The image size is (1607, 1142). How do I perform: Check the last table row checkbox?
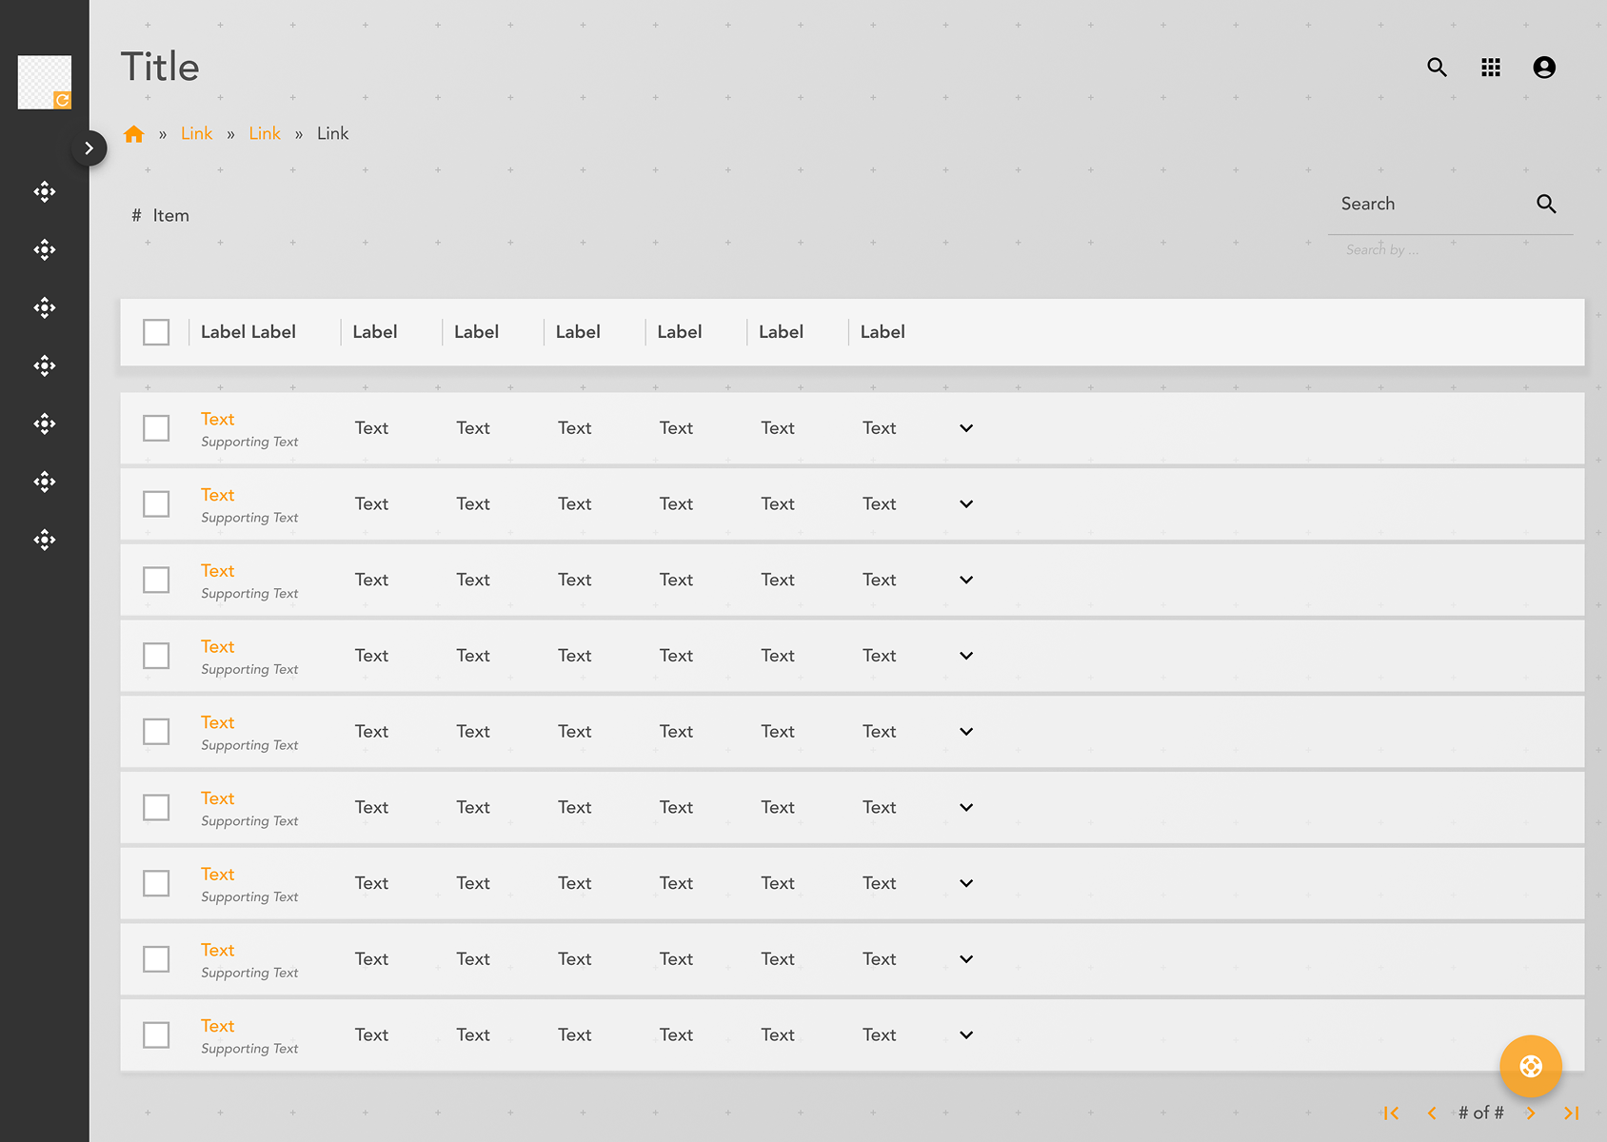point(156,1034)
